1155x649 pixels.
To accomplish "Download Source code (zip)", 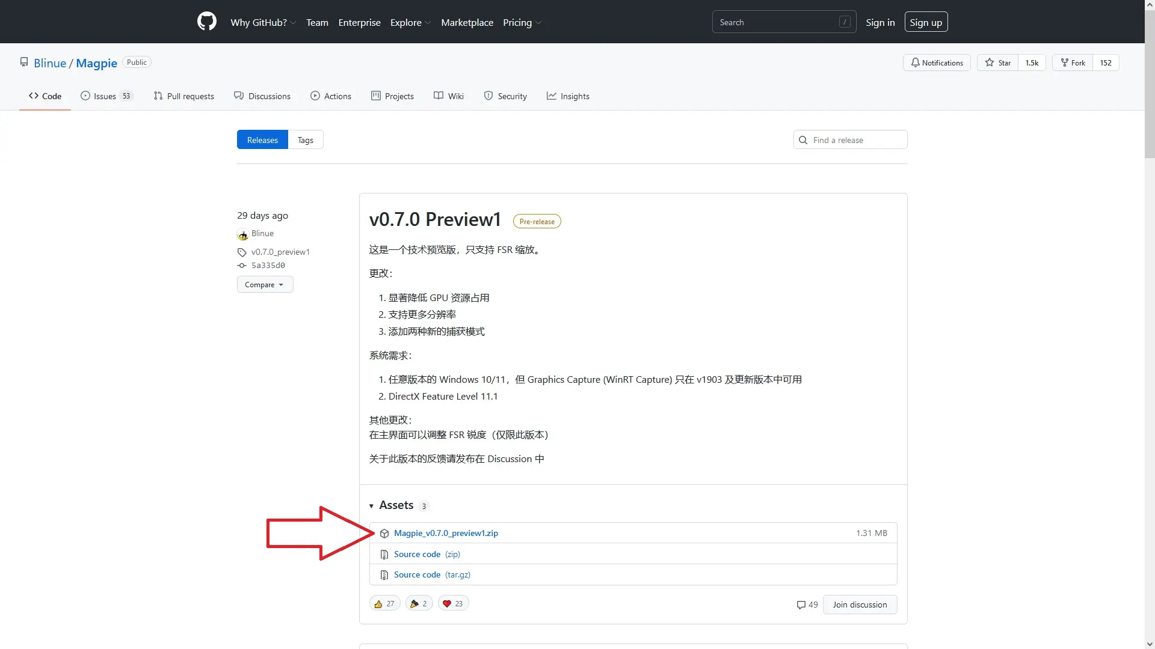I will point(427,554).
